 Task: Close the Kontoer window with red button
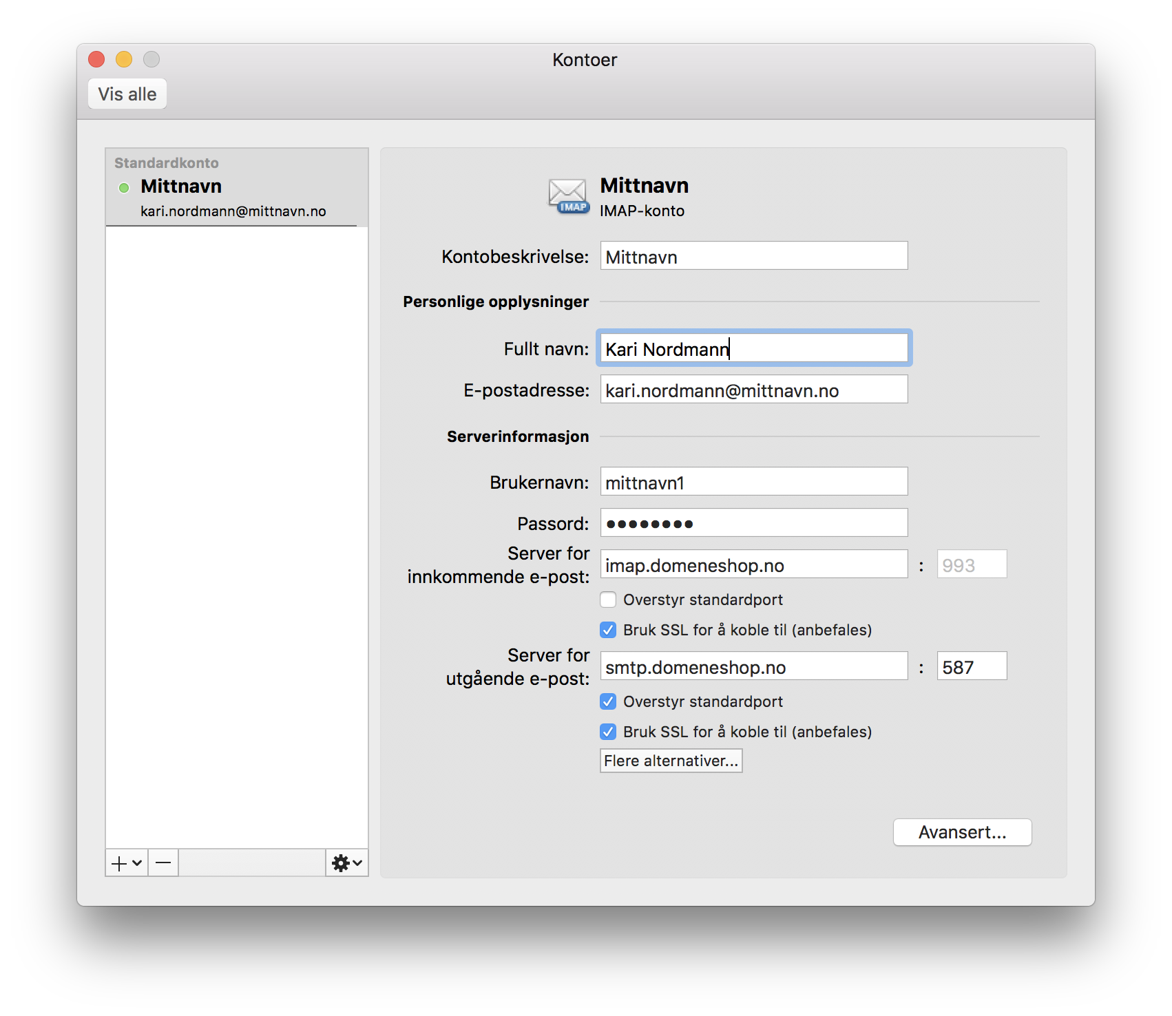[96, 60]
